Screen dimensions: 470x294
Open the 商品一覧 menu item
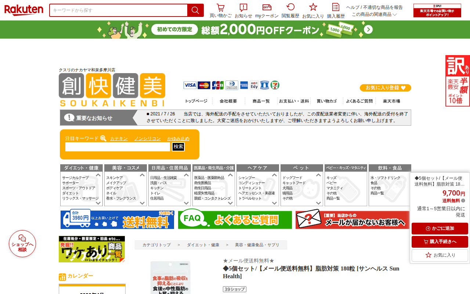261,101
